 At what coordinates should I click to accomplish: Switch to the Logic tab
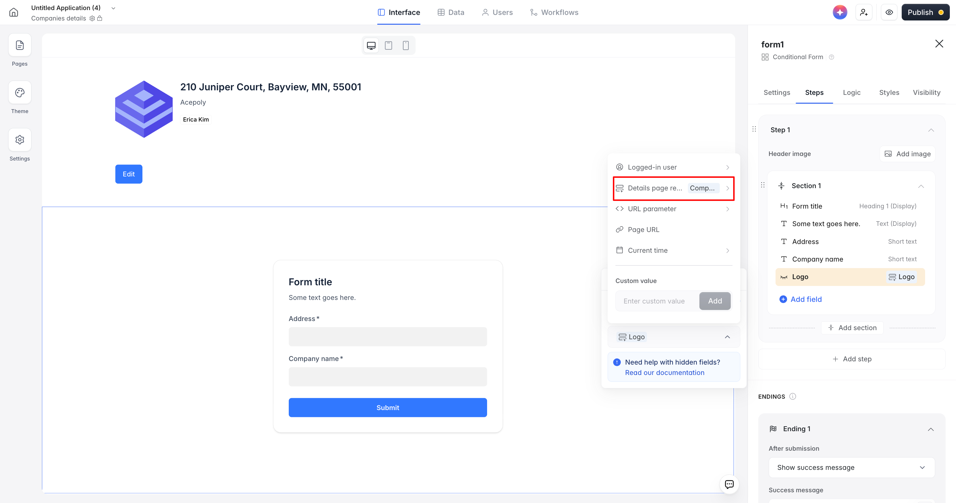[x=851, y=92]
